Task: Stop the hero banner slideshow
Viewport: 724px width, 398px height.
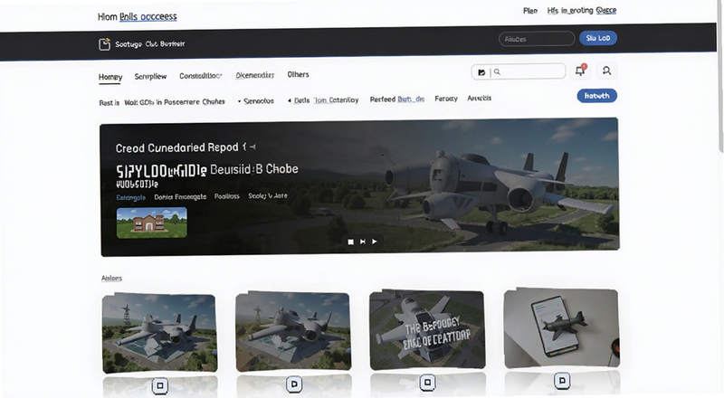Action: point(351,242)
